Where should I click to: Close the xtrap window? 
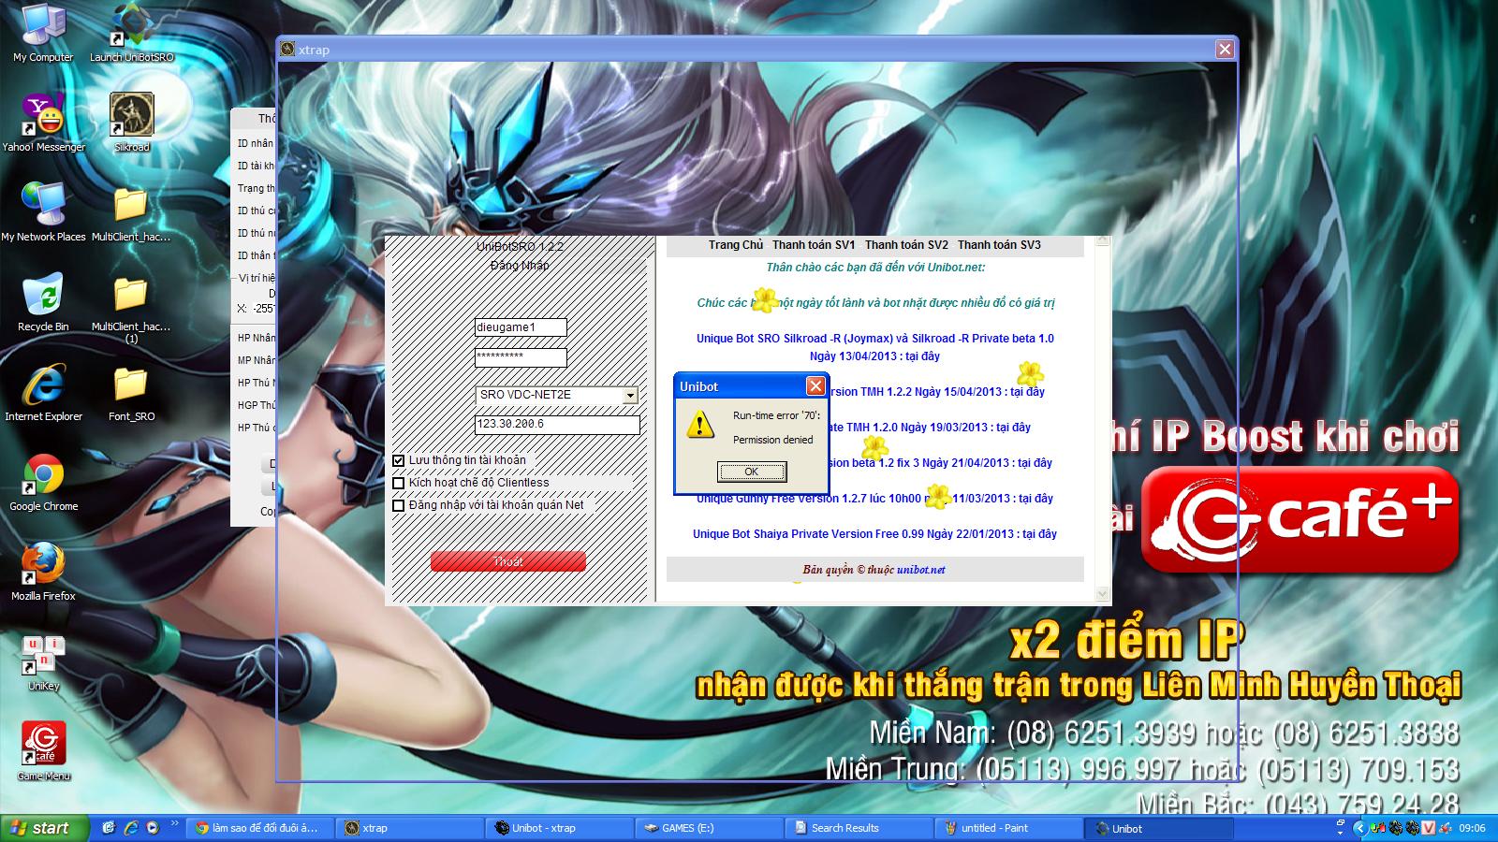coord(1225,50)
